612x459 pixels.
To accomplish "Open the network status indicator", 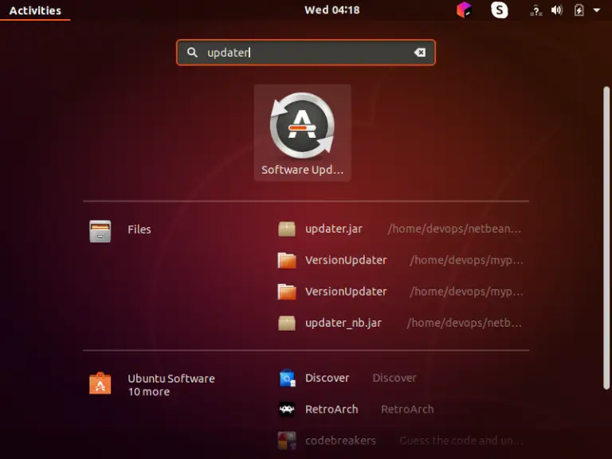I will pyautogui.click(x=536, y=10).
